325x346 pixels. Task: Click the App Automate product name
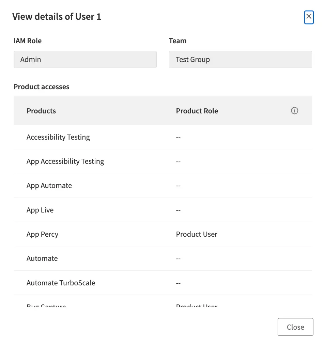click(x=49, y=186)
